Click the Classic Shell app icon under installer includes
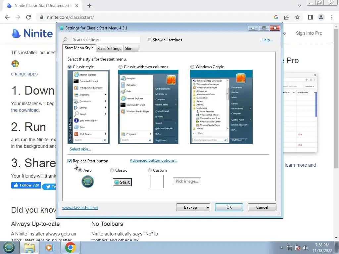 (x=15, y=64)
